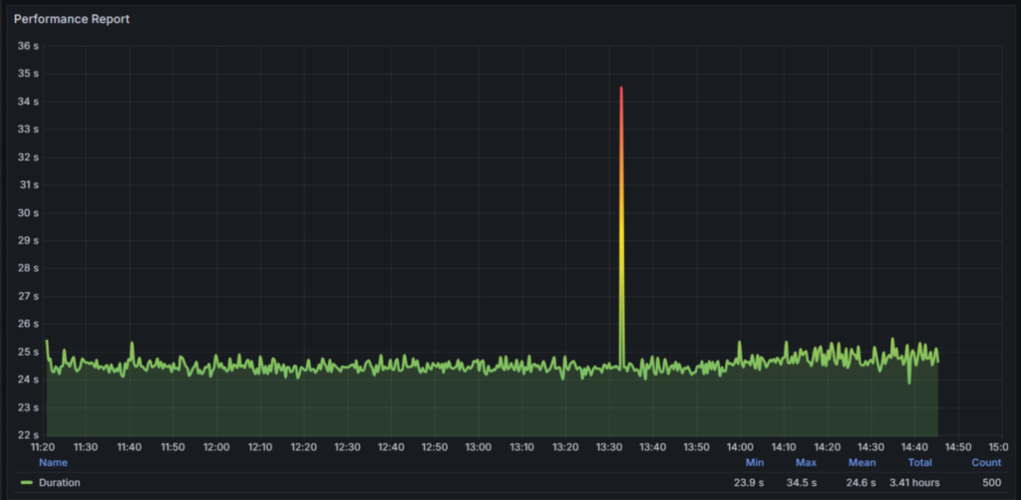Click the 22 s y-axis label
1021x500 pixels.
coord(27,435)
